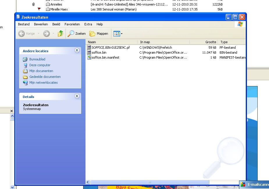
Task: Open the Bureaublad link
Action: [x=37, y=59]
